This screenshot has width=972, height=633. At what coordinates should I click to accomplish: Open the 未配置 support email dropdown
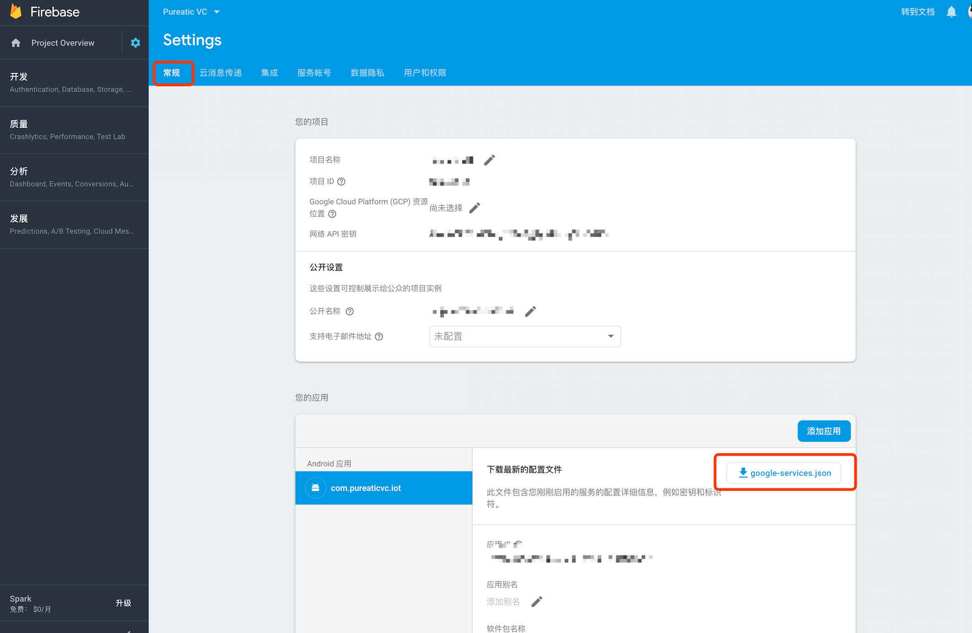click(525, 337)
